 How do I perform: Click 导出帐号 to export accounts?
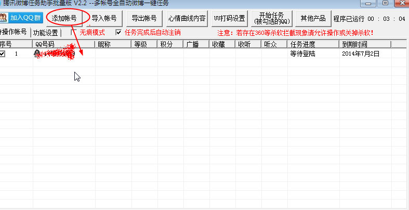144,19
